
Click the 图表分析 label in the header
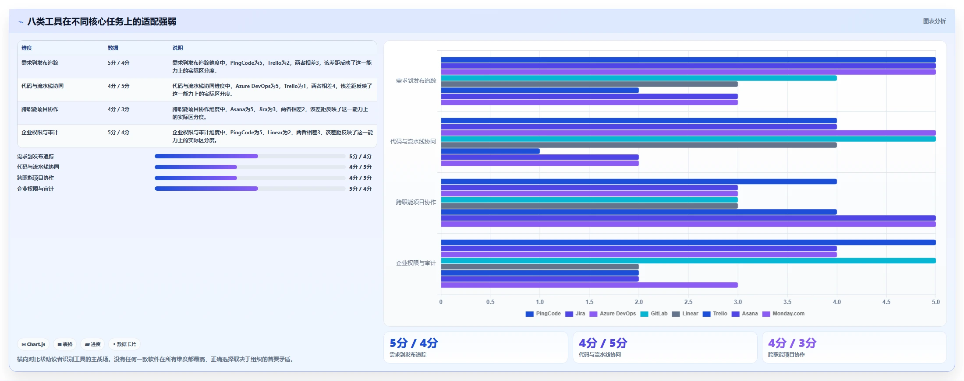934,21
